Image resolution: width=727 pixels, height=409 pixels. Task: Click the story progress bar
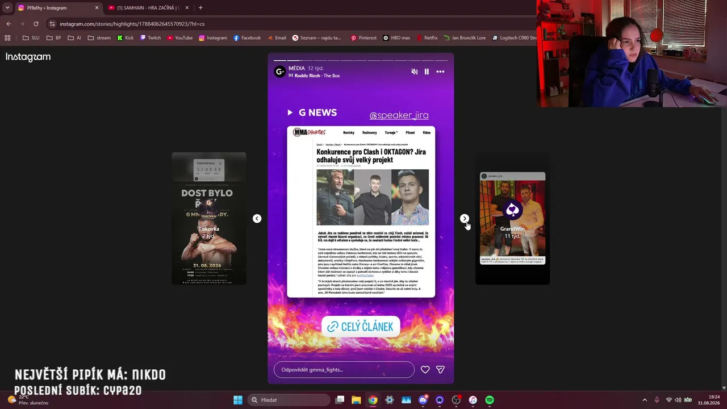point(361,60)
